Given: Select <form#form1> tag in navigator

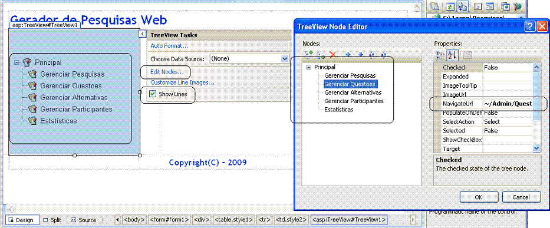Looking at the screenshot, I should [x=169, y=220].
